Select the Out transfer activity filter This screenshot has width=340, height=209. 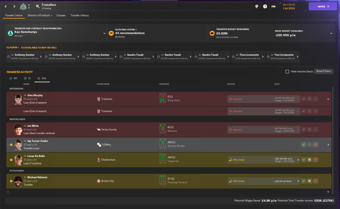(x=42, y=78)
